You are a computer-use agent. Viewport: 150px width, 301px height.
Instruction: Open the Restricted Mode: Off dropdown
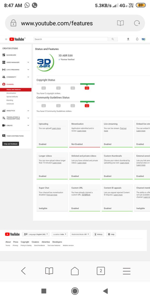(x=80, y=234)
